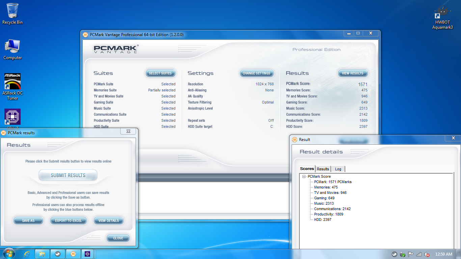Click the Change Settings button

click(x=256, y=73)
